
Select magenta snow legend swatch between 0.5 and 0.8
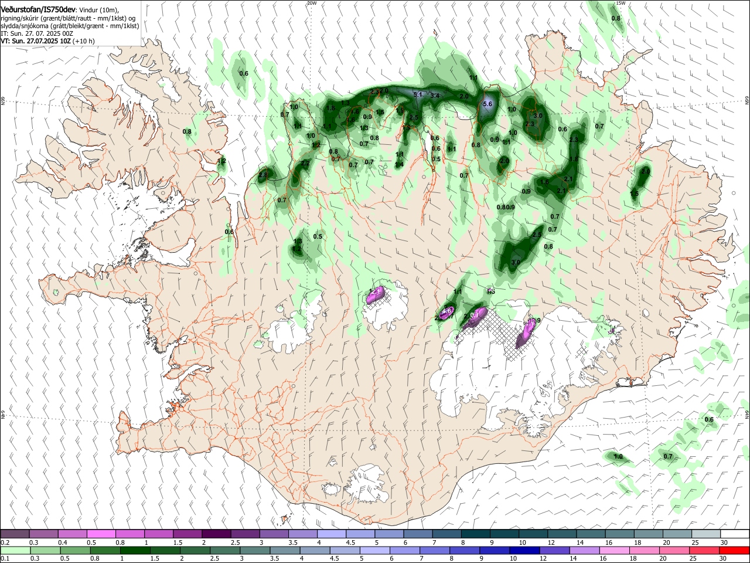[x=101, y=534]
